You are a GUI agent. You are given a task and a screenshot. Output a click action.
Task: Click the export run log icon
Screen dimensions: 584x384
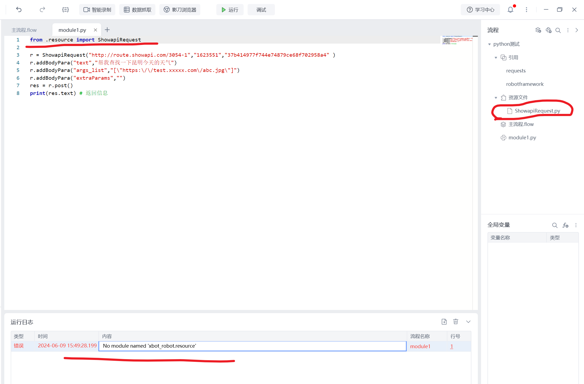[444, 322]
